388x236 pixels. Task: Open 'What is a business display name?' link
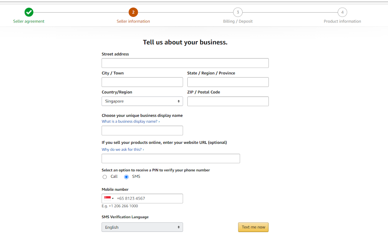[131, 121]
